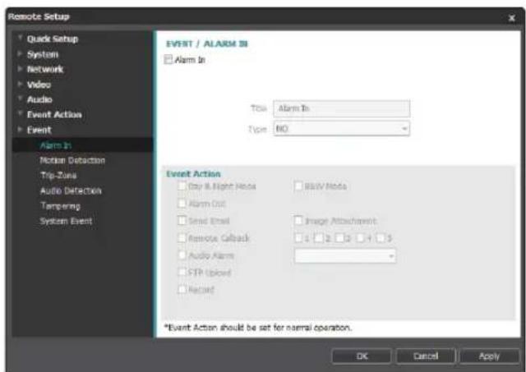Click the Title input field
This screenshot has width=526, height=372.
tap(342, 108)
